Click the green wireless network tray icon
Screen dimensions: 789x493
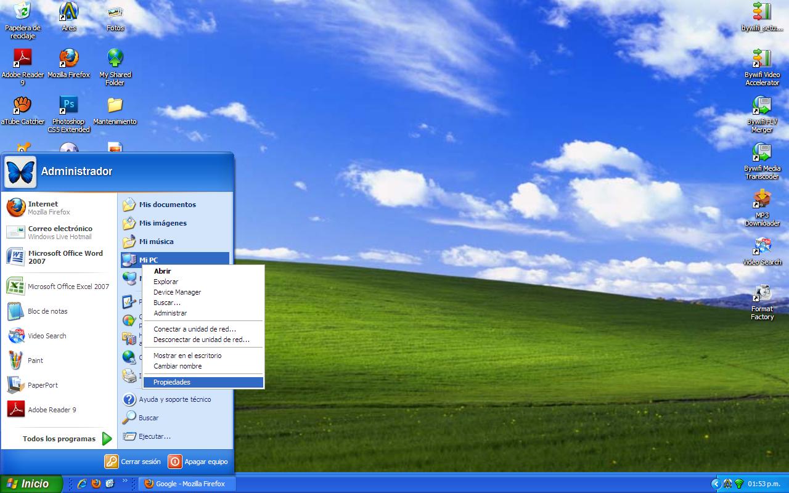point(738,484)
